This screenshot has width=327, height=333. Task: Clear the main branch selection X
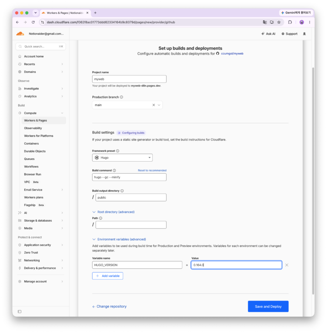click(154, 105)
